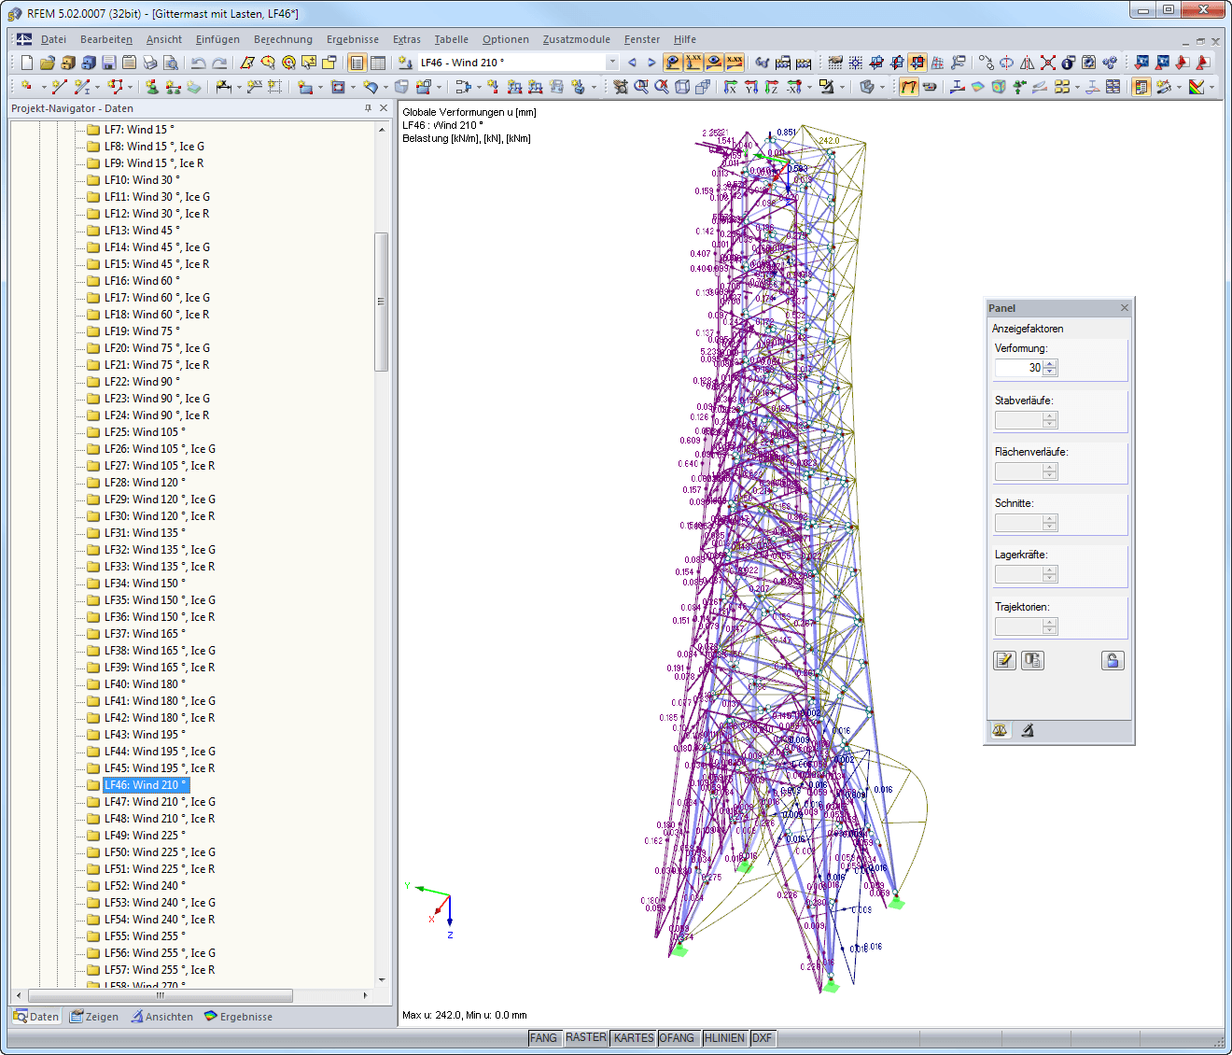Create a new model with the New icon

(x=26, y=63)
